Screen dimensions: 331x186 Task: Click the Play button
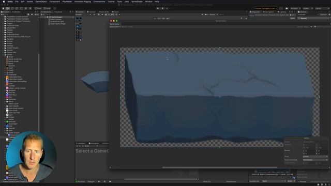click(x=158, y=8)
